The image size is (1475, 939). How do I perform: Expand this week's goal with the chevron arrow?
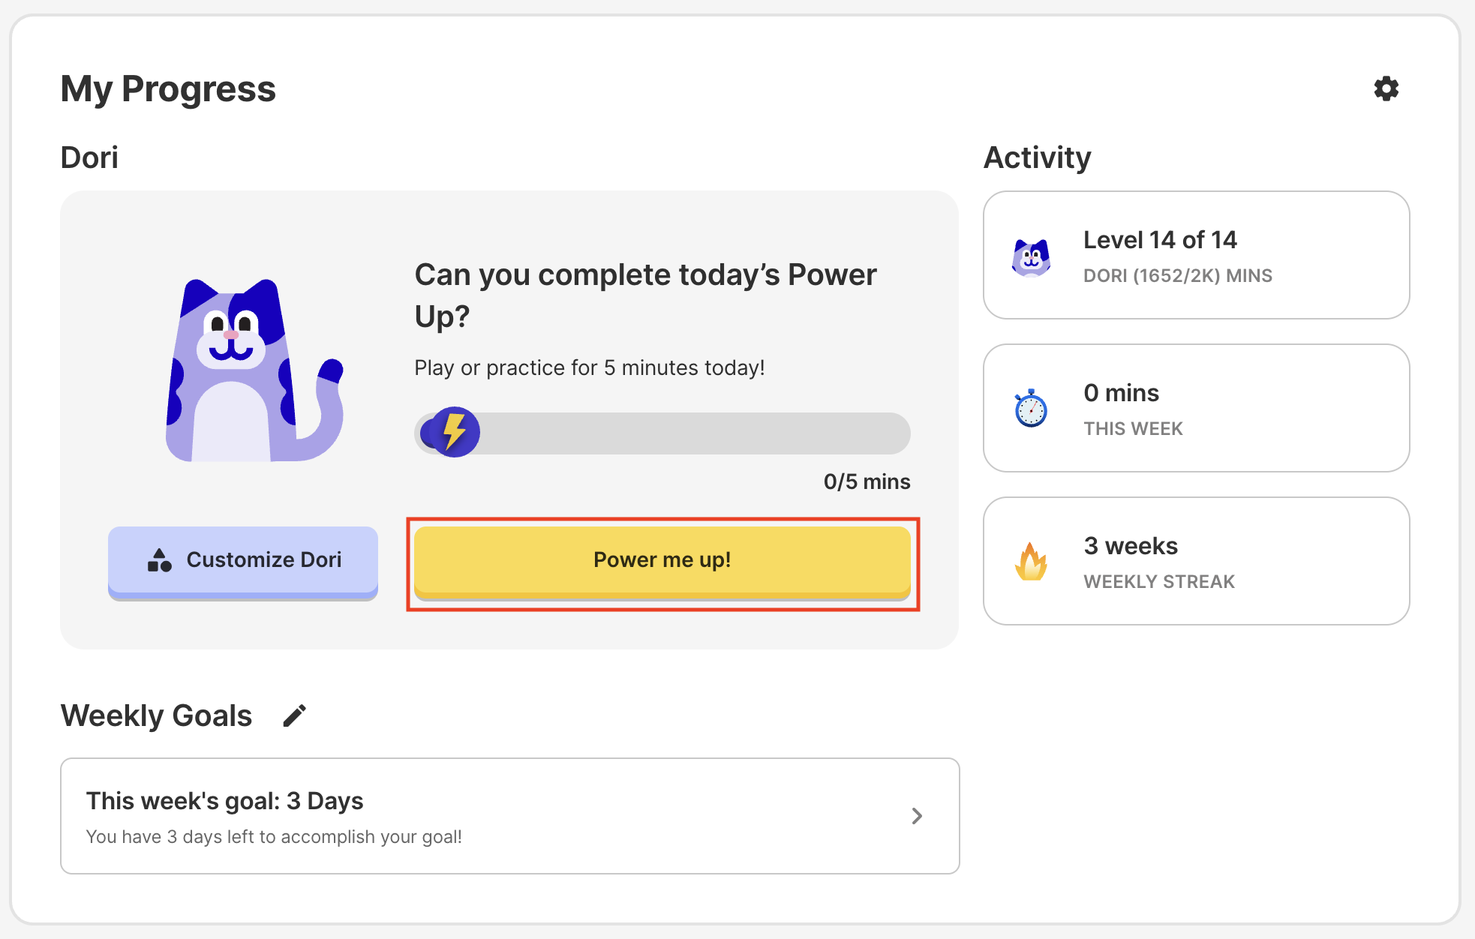pyautogui.click(x=916, y=816)
